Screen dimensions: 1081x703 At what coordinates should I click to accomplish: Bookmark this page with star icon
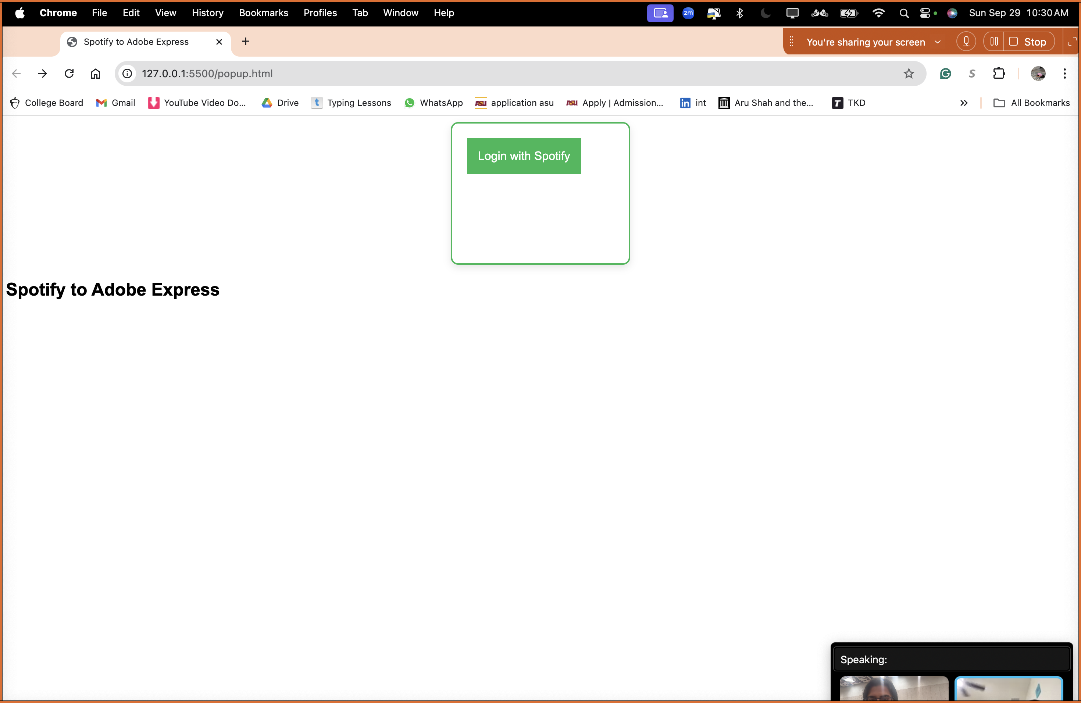(x=909, y=74)
